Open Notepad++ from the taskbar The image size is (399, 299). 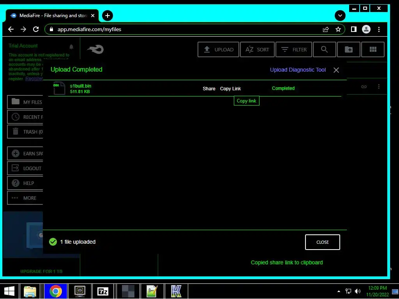[152, 291]
